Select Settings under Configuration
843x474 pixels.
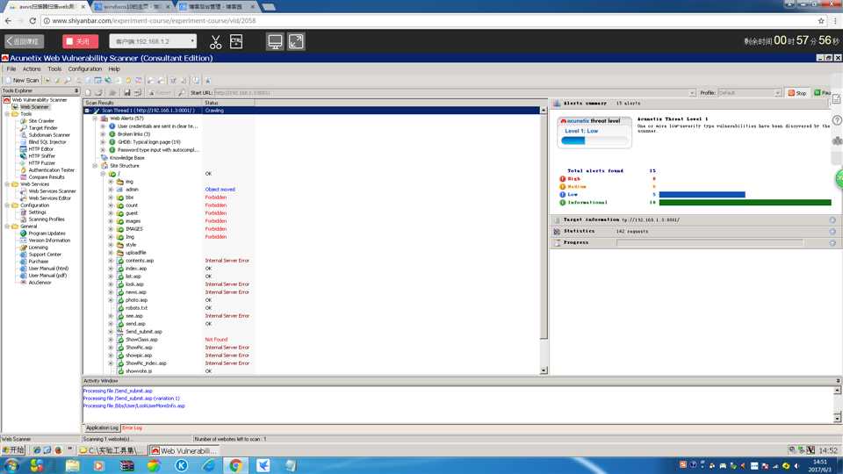pos(37,212)
